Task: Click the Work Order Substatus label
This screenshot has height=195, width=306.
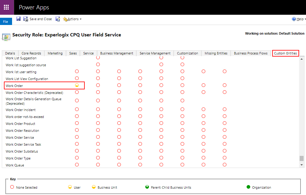Action: point(22,151)
